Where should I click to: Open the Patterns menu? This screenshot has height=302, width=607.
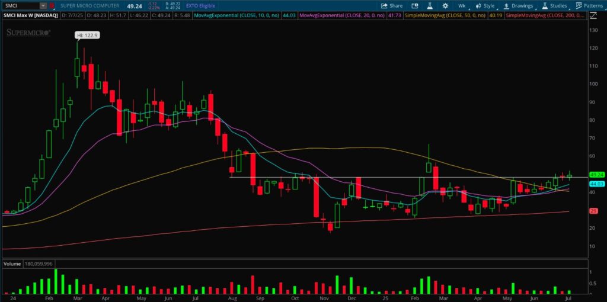[589, 6]
